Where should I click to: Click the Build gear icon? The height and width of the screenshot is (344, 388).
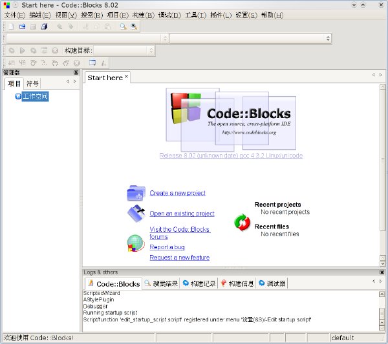click(x=12, y=50)
